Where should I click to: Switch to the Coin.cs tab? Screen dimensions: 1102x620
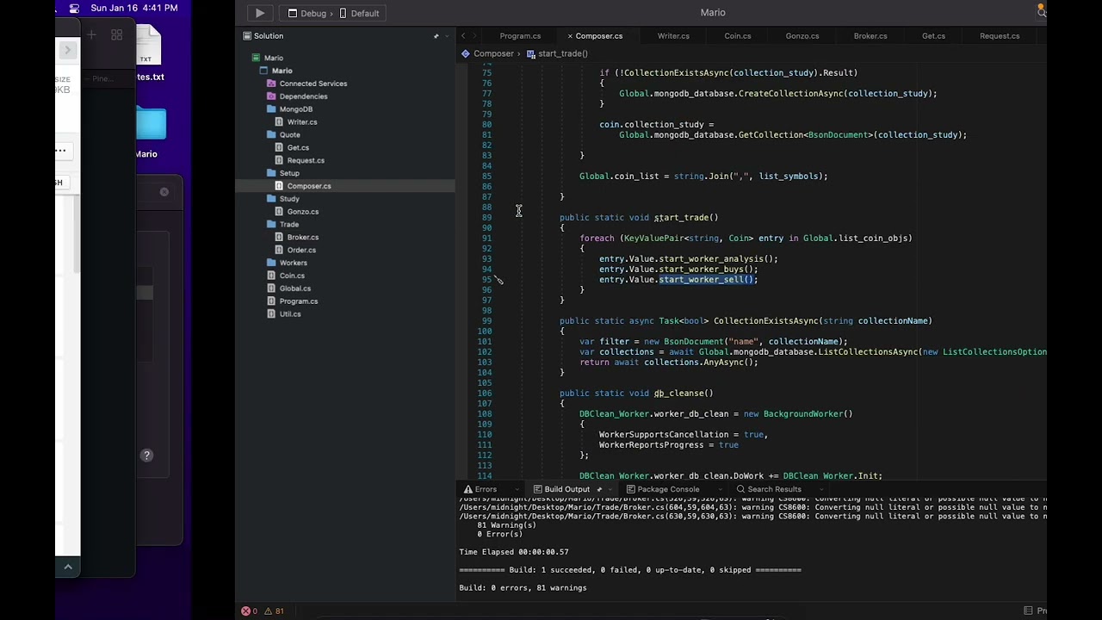point(737,36)
